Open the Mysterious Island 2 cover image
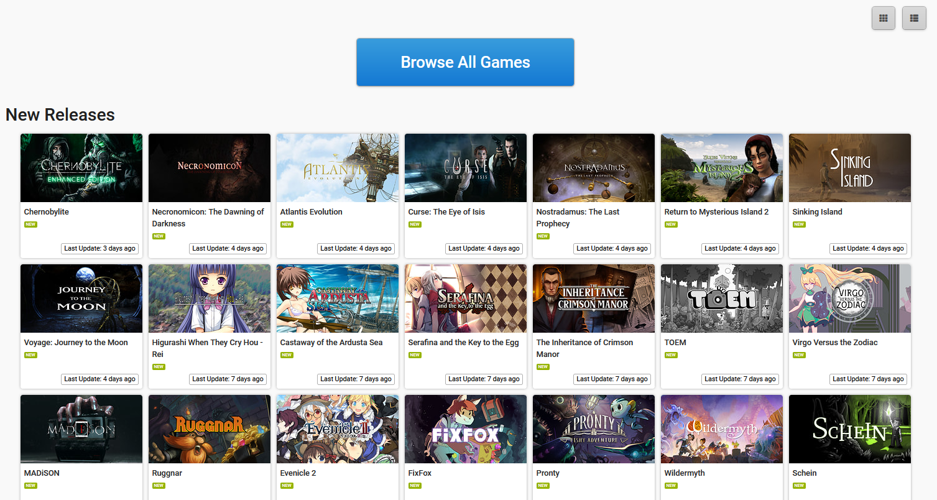Screen dimensions: 937x500 (722, 168)
